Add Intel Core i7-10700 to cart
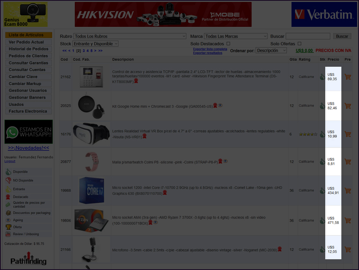 click(x=348, y=191)
